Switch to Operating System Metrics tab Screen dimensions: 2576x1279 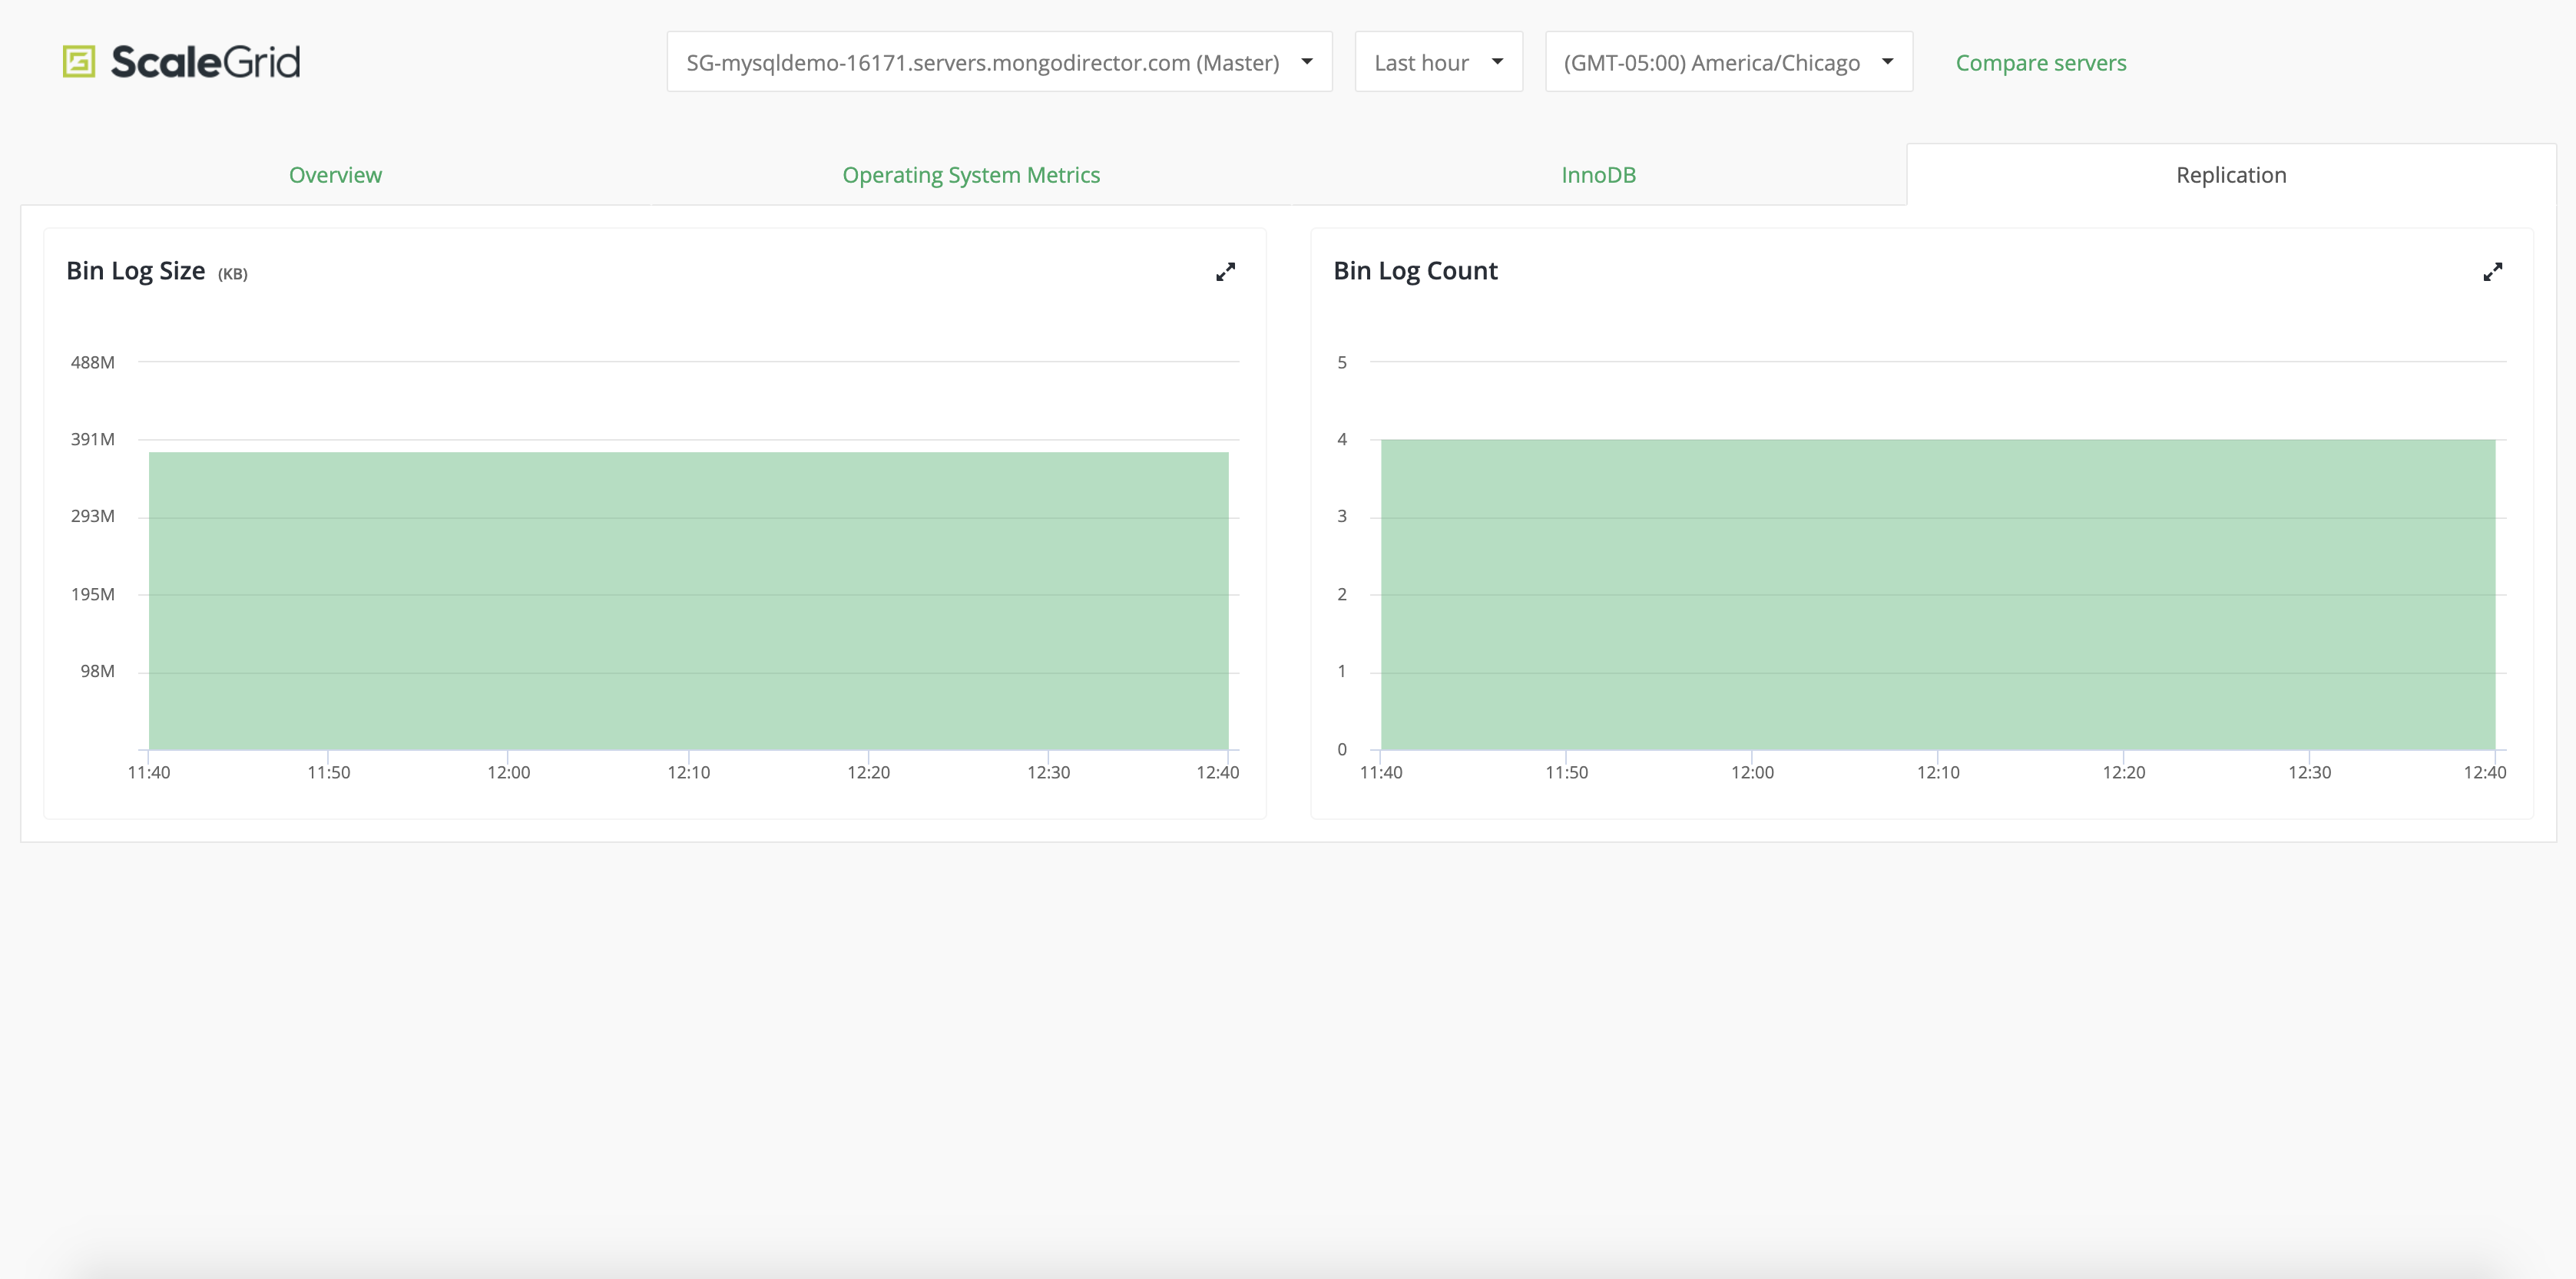coord(971,175)
